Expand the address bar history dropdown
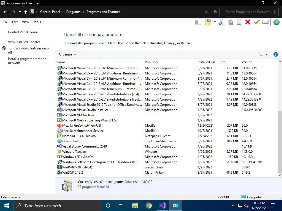The height and width of the screenshot is (211, 282). click(206, 12)
